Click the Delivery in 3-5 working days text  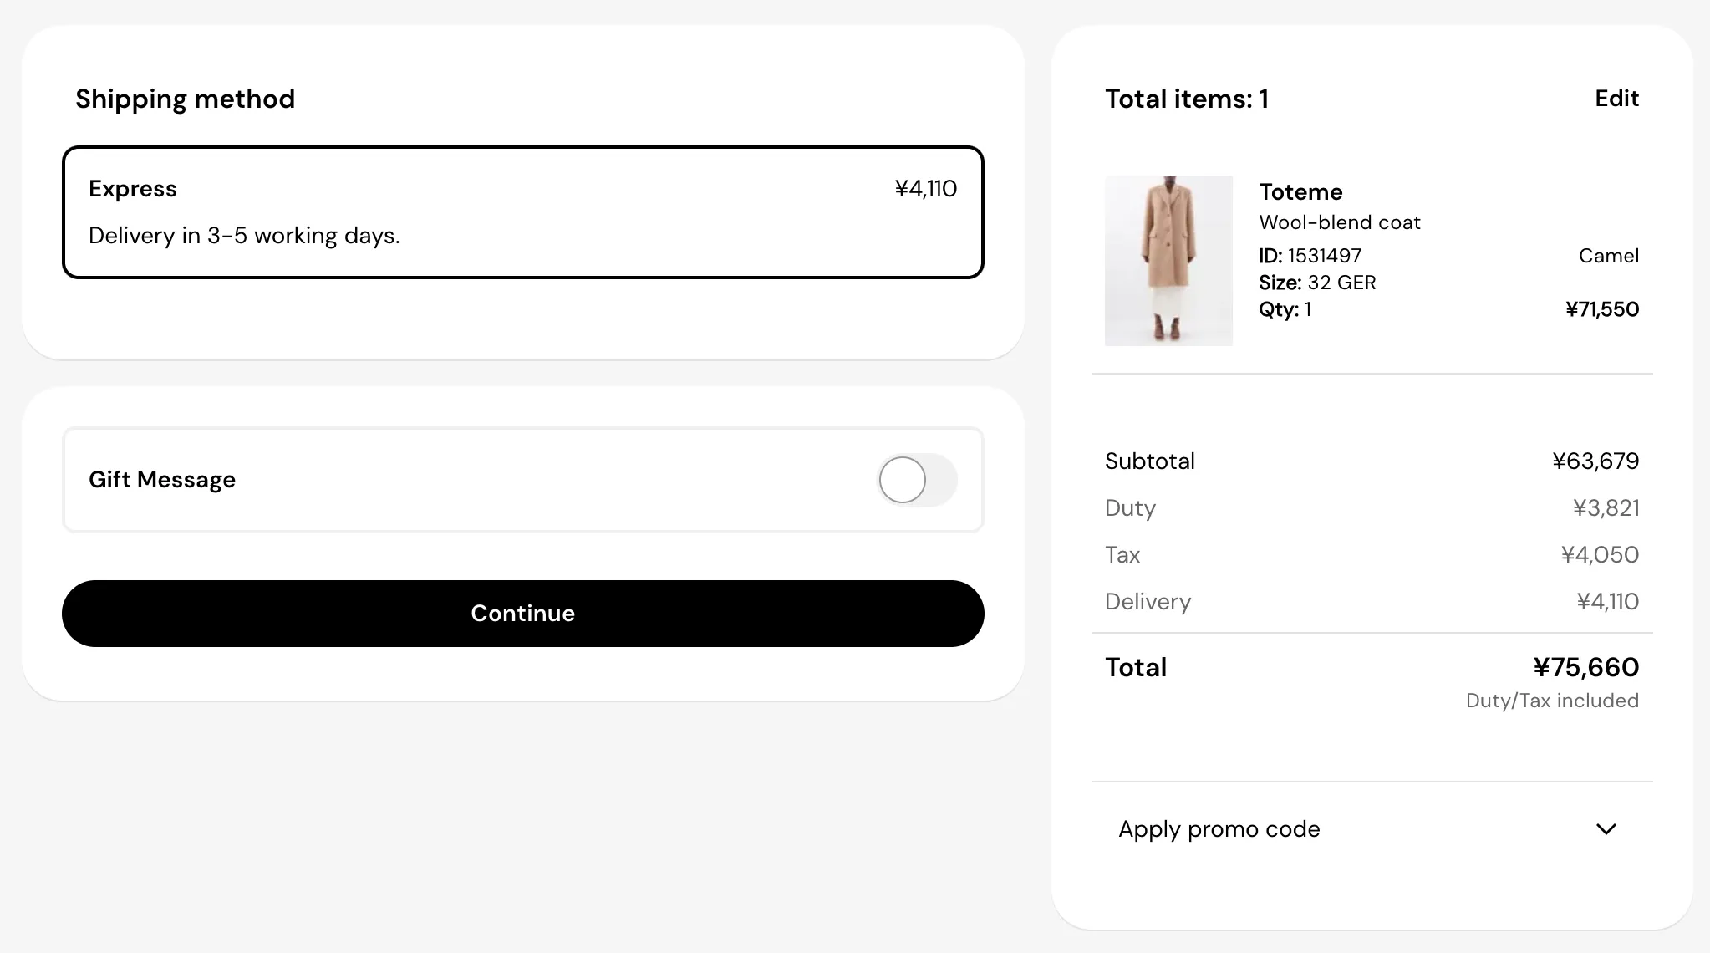click(x=244, y=236)
